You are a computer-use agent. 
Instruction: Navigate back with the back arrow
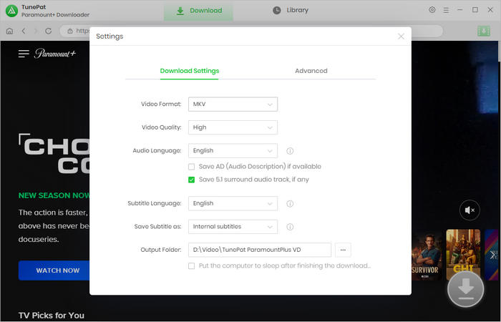coord(24,31)
